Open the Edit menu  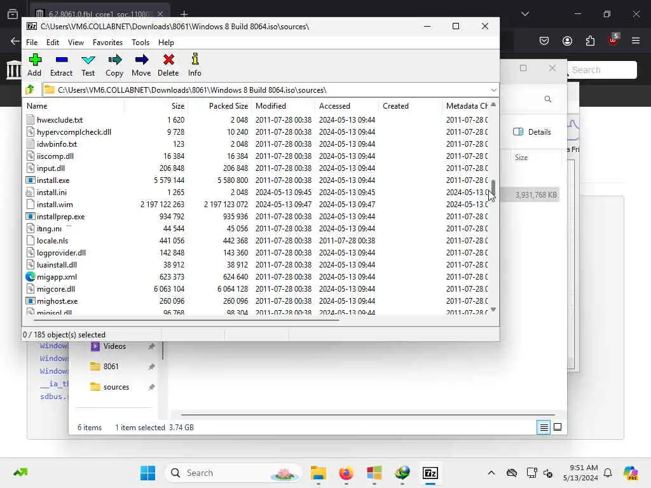coord(53,43)
